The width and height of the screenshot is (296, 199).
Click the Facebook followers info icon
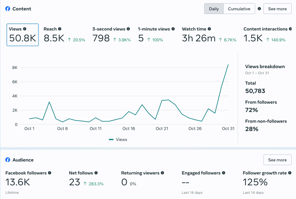(49, 173)
